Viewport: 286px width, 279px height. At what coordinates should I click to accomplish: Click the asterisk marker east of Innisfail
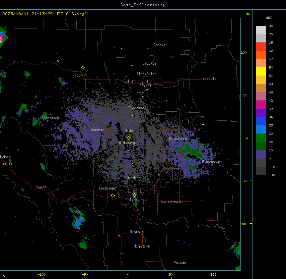(167, 101)
